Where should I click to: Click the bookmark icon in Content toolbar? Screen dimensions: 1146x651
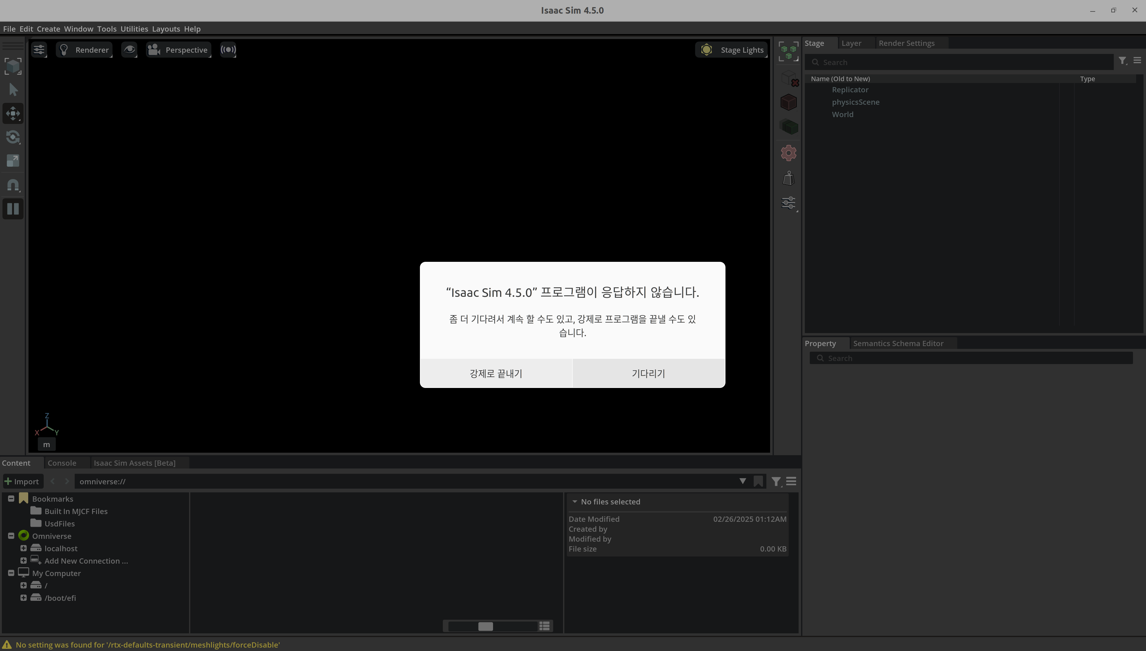pyautogui.click(x=758, y=482)
